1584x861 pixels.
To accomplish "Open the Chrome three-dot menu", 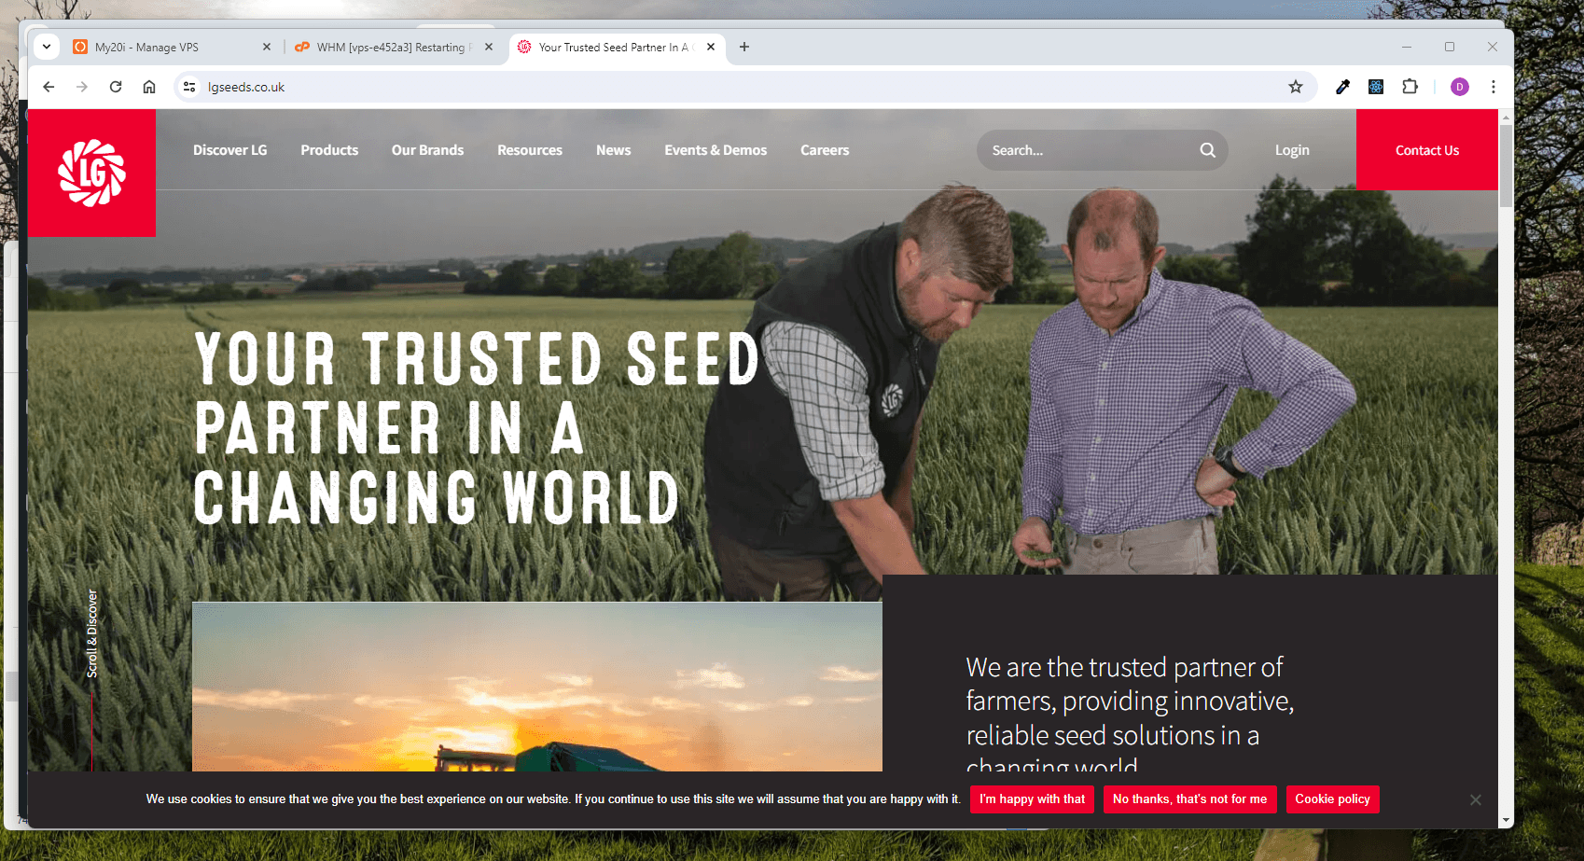I will click(x=1494, y=86).
